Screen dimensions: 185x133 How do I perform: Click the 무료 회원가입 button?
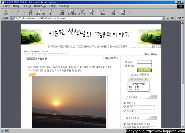tap(138, 79)
